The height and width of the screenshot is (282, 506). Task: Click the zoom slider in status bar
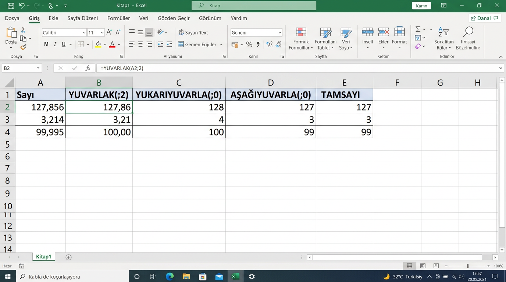pyautogui.click(x=467, y=266)
